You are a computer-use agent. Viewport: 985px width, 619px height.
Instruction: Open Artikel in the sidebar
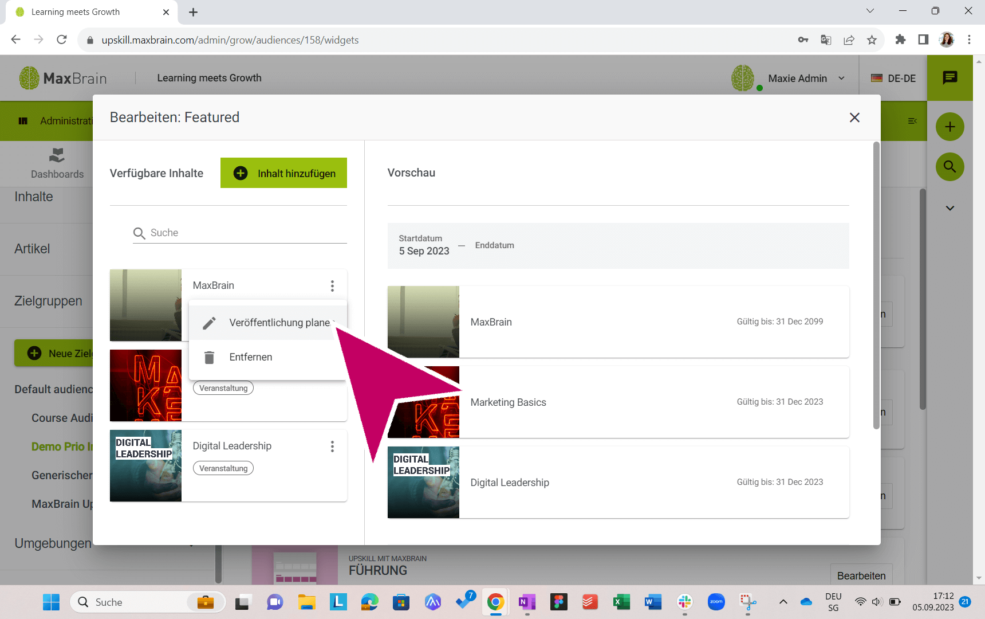tap(32, 249)
